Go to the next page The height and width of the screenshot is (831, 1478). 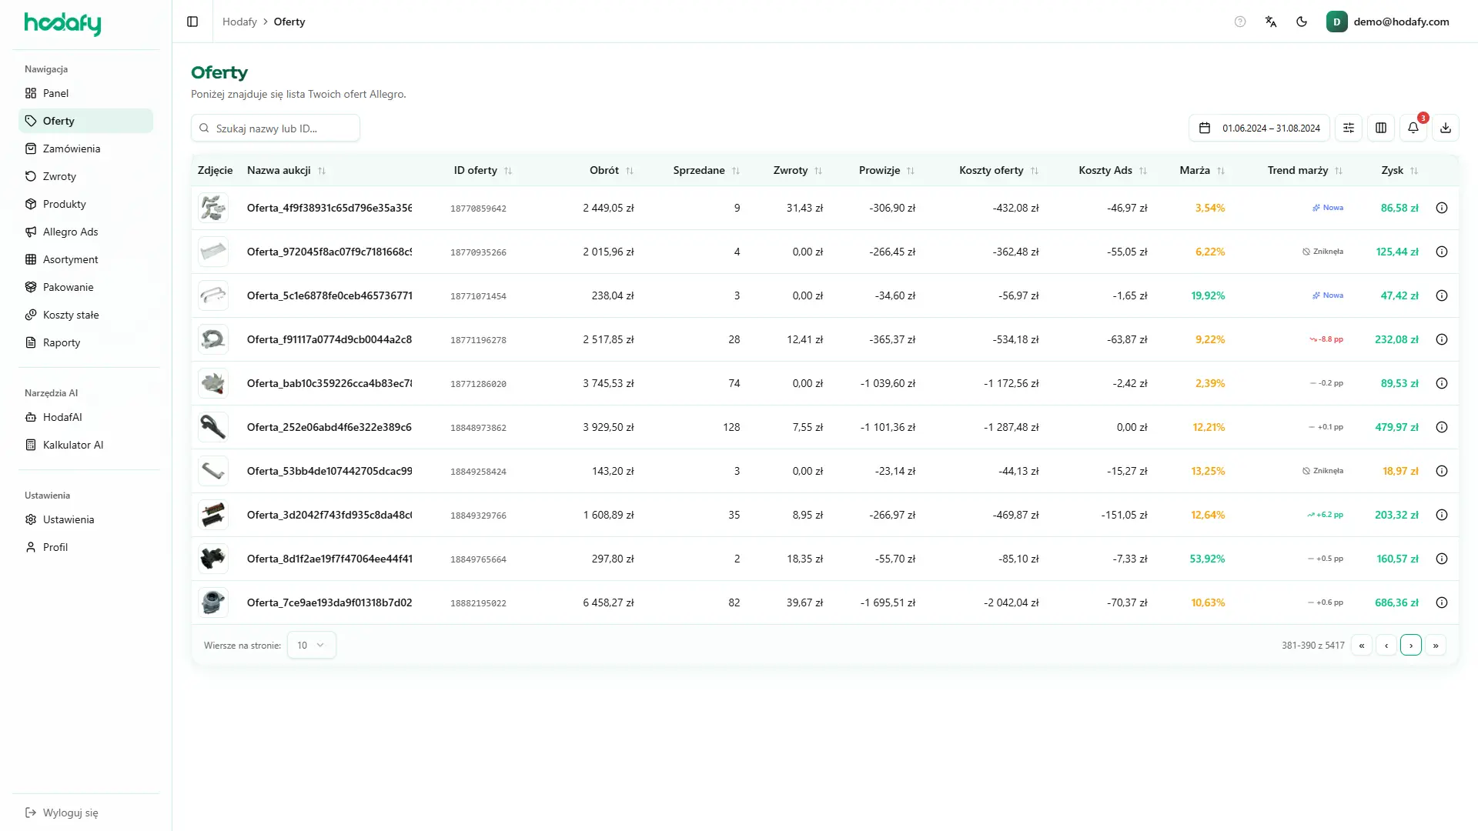pos(1411,645)
